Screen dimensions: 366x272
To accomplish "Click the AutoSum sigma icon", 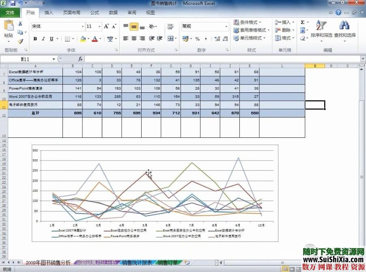I will coord(303,22).
